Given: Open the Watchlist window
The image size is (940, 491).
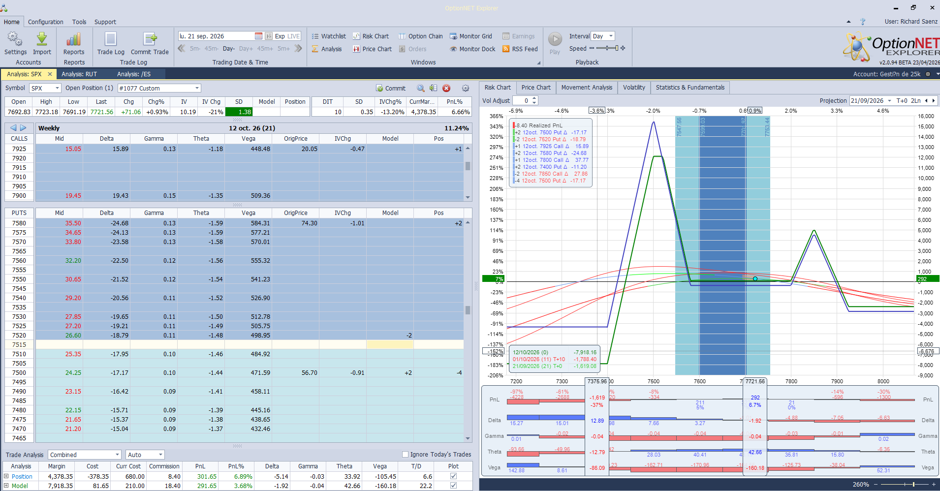Looking at the screenshot, I should 328,36.
